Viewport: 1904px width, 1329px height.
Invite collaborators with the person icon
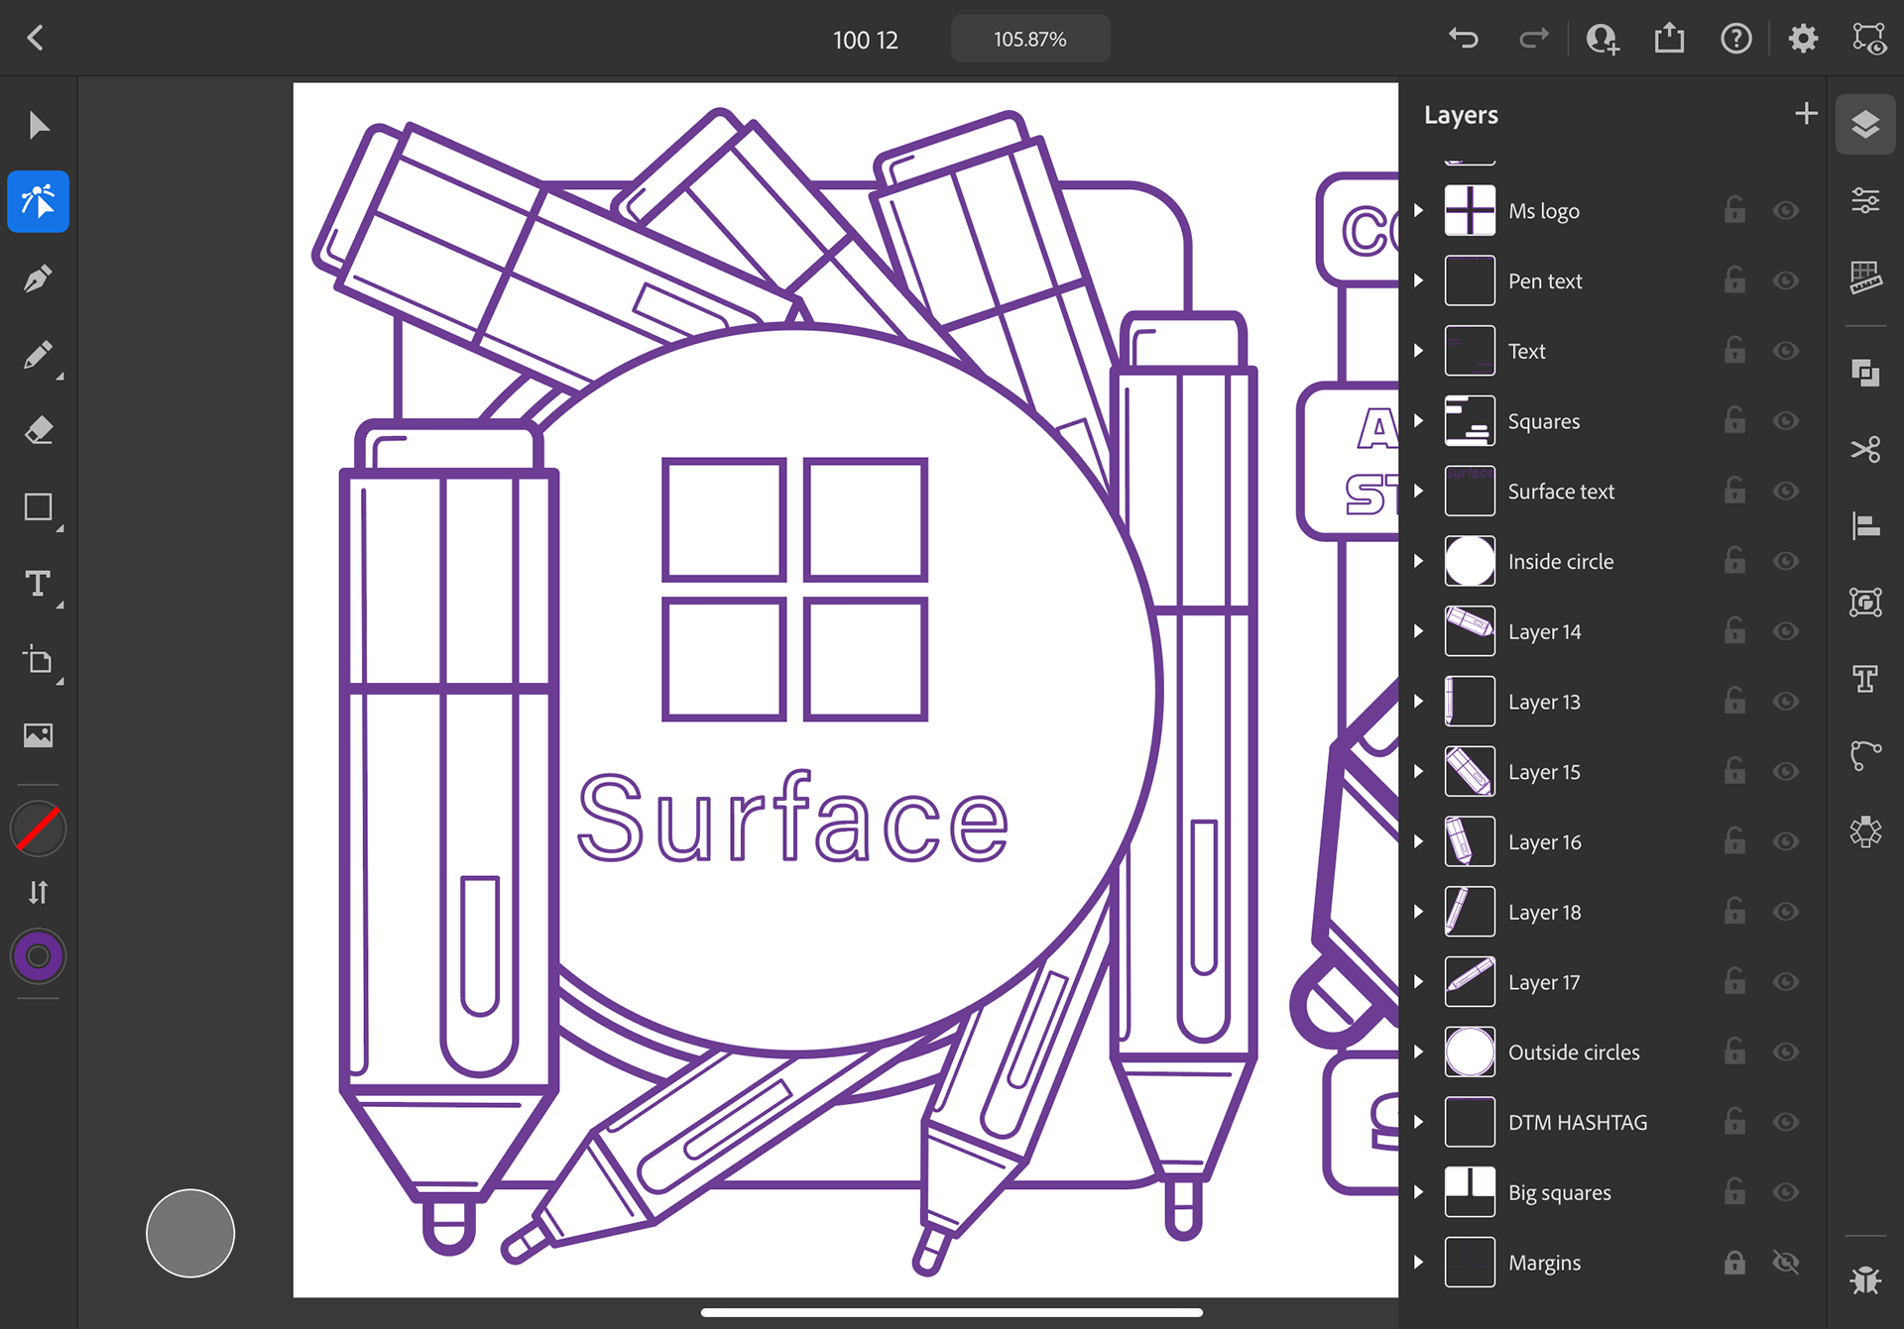coord(1602,39)
